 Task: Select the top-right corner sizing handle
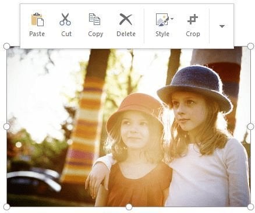pos(250,46)
